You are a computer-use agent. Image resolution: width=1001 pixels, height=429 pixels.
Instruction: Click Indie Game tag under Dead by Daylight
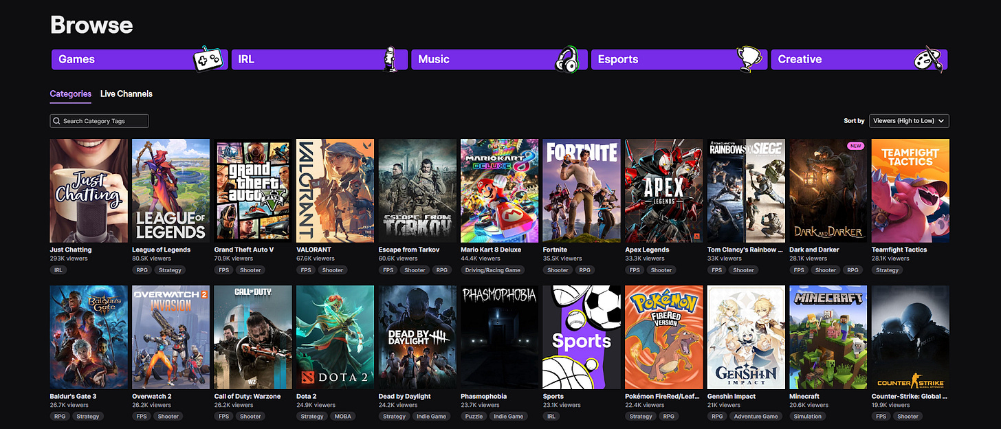point(432,417)
